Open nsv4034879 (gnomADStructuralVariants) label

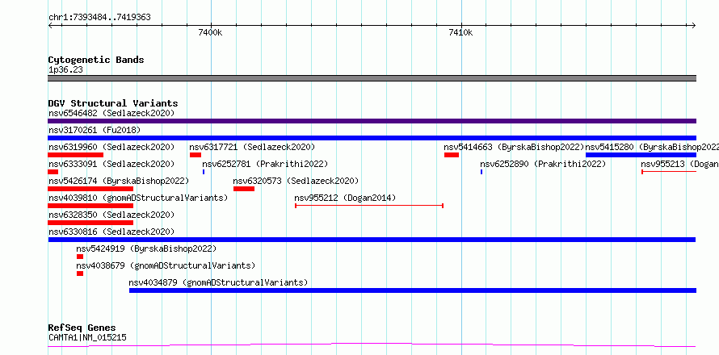pos(218,282)
